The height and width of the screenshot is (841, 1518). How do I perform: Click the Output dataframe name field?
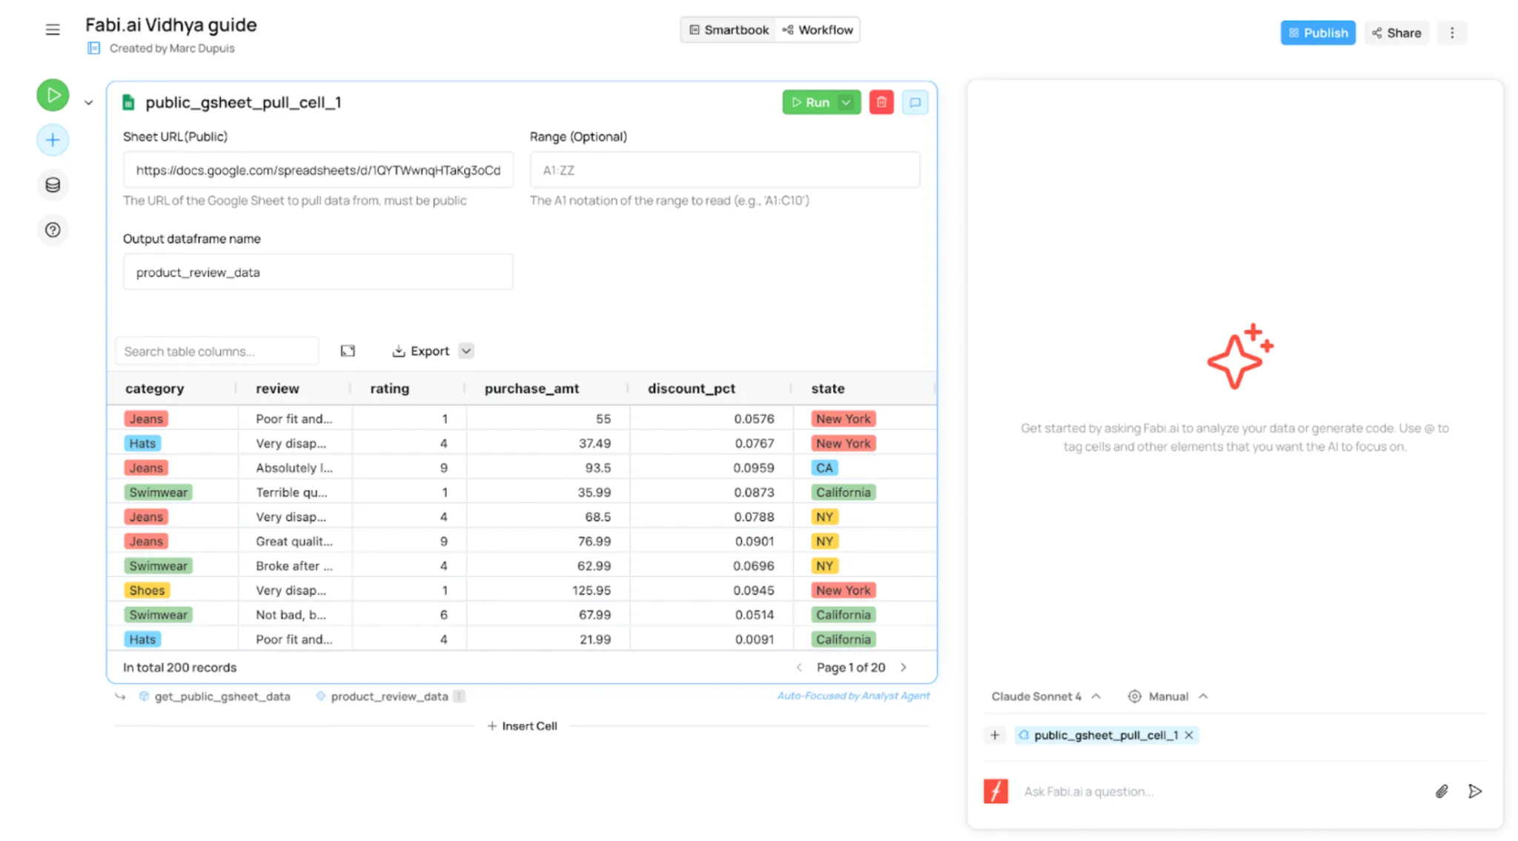point(318,272)
